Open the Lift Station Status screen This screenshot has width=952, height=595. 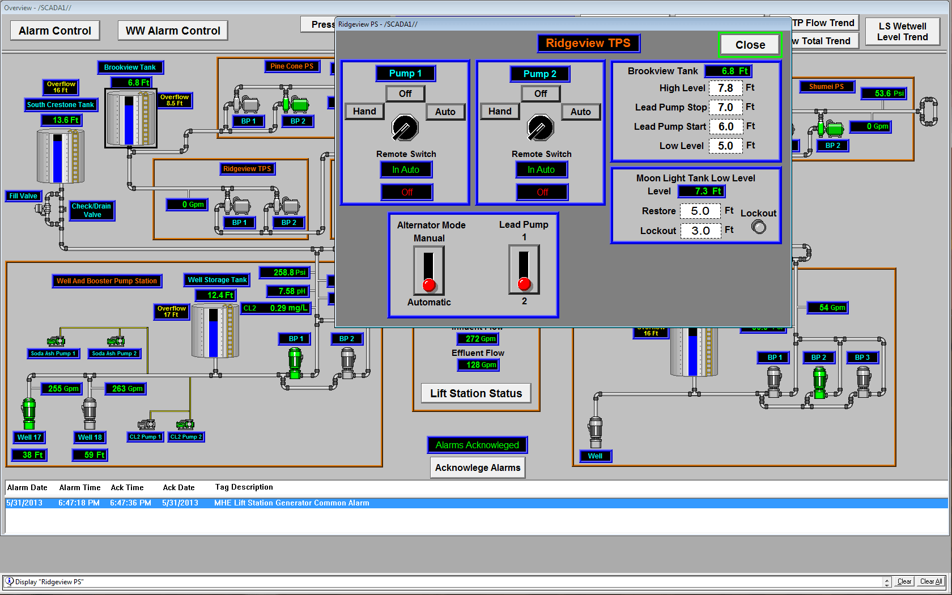pyautogui.click(x=476, y=393)
